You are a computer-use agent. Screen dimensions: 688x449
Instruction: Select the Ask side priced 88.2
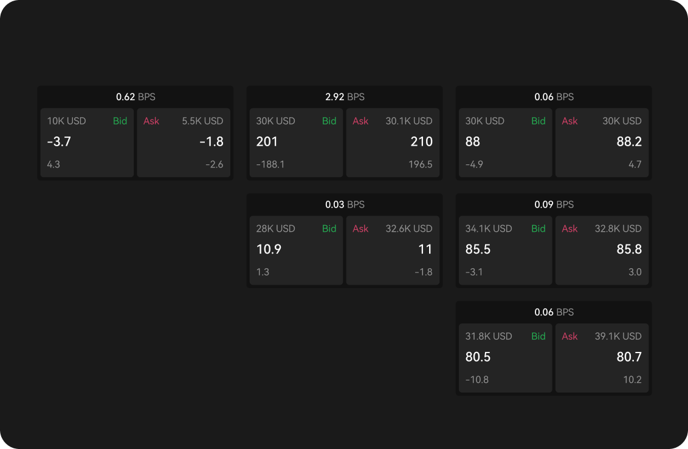pyautogui.click(x=602, y=142)
